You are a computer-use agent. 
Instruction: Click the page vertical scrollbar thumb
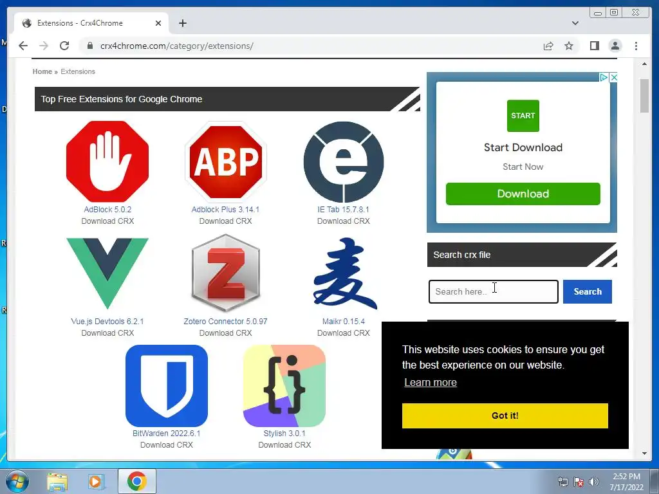tap(644, 96)
